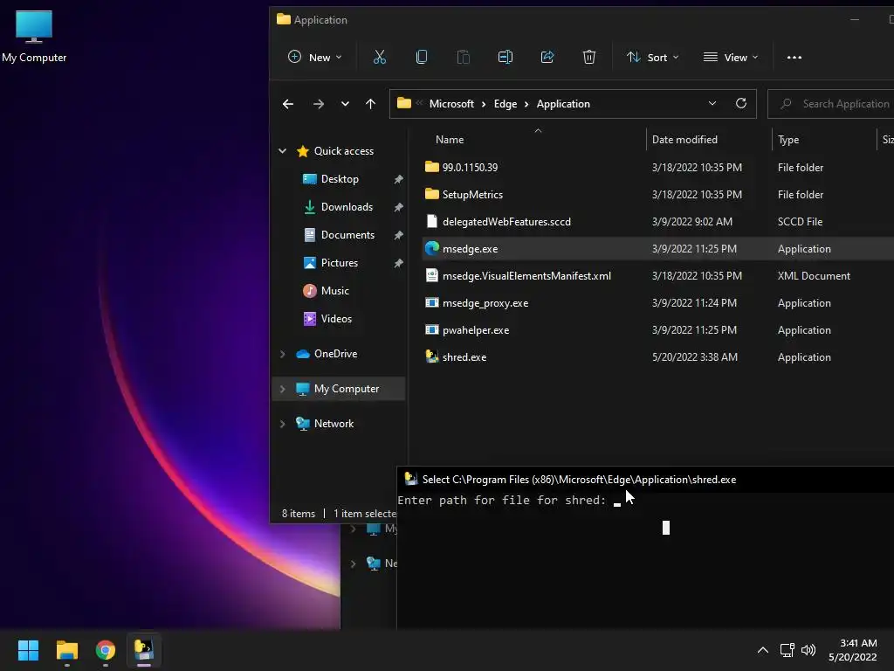Click the Search Application box

[x=832, y=104]
